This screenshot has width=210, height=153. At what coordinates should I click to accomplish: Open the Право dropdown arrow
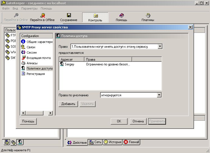click(x=160, y=47)
